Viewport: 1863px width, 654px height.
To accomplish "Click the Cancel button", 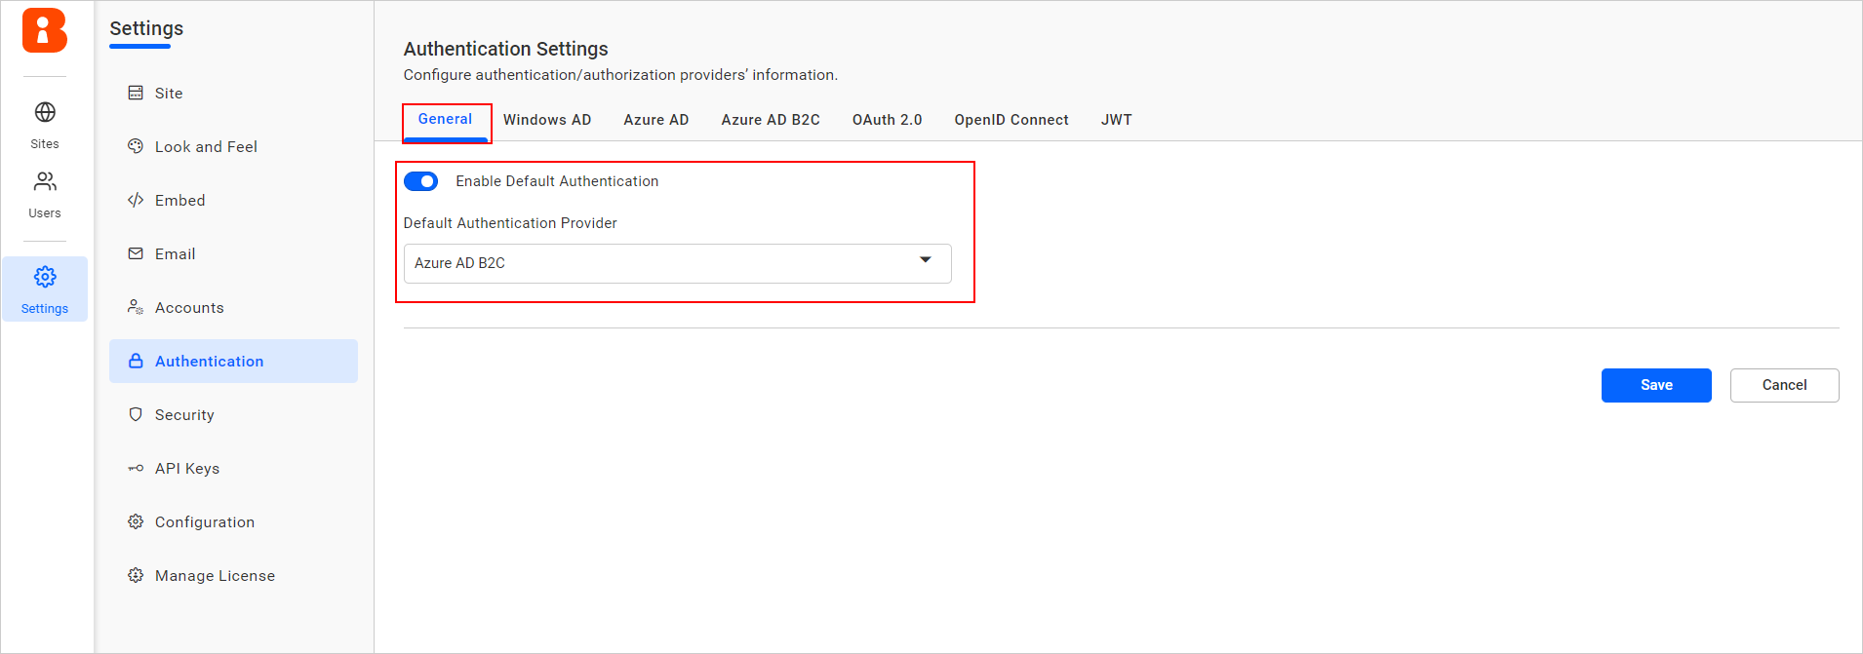I will (1785, 385).
